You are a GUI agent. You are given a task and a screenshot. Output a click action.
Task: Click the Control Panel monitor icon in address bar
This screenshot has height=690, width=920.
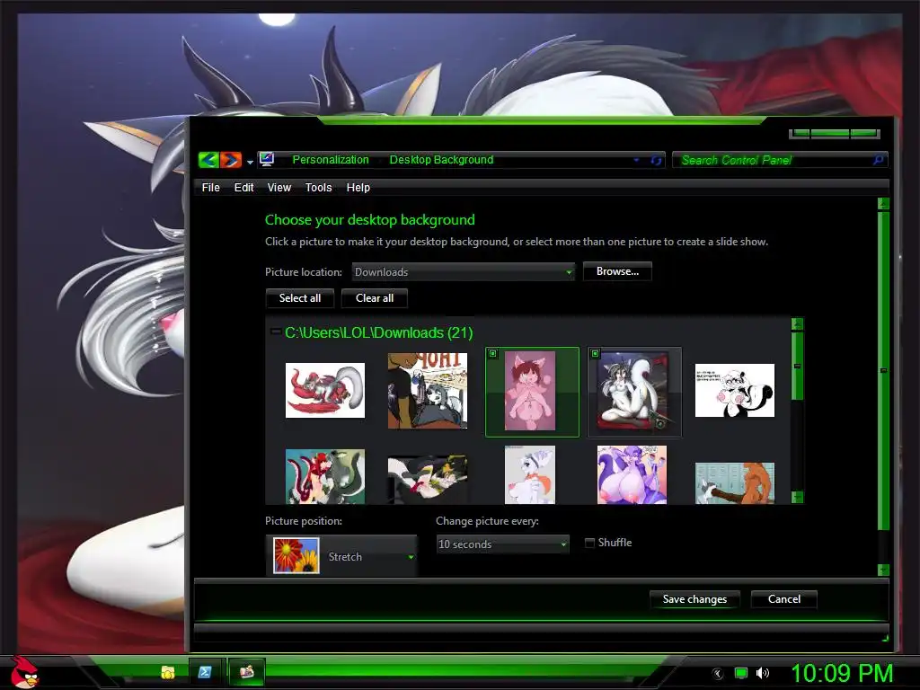[x=267, y=159]
